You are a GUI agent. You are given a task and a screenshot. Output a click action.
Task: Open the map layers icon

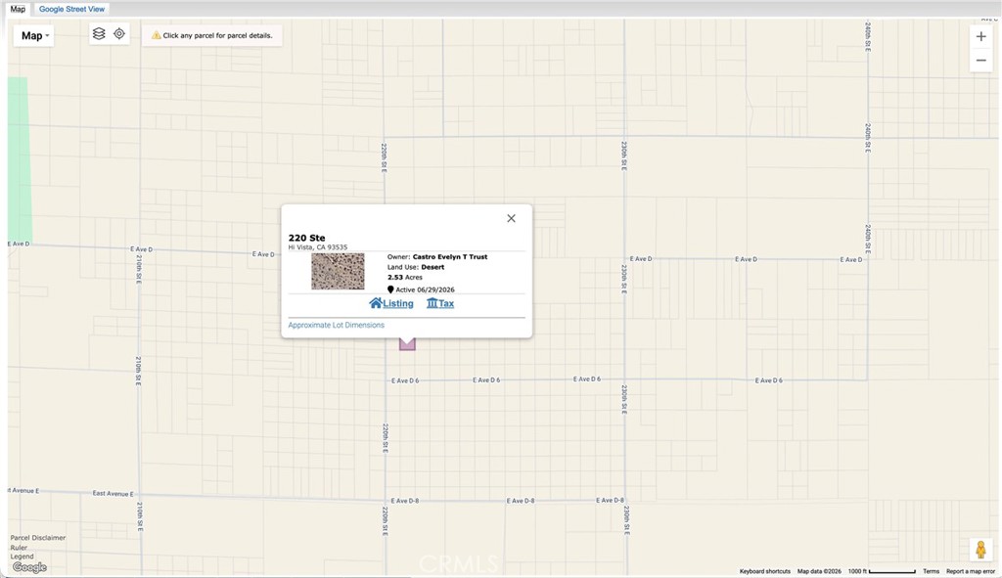coord(99,34)
